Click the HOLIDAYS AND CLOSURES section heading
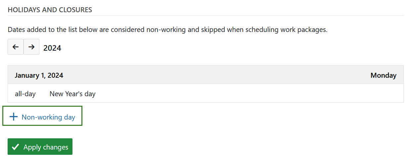This screenshot has height=165, width=412. click(x=50, y=10)
